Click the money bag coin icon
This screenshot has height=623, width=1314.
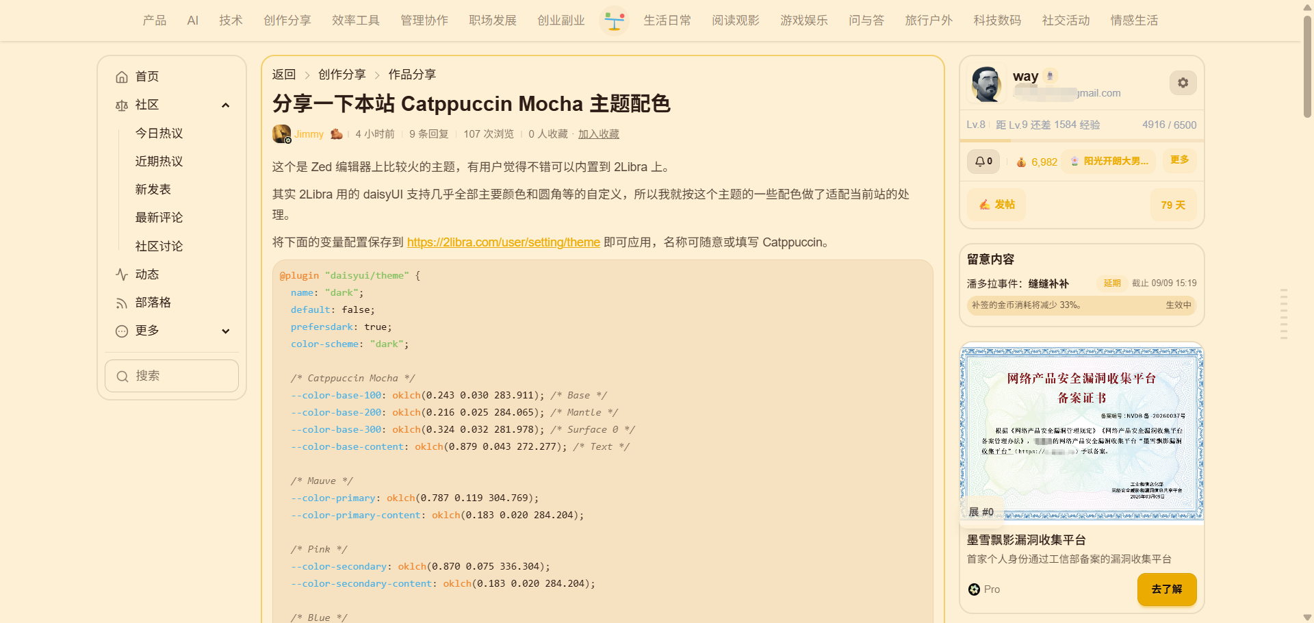tap(1021, 162)
